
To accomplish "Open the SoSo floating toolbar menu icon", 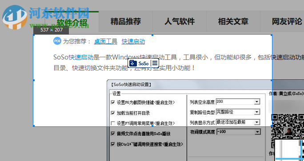I will (x=155, y=63).
